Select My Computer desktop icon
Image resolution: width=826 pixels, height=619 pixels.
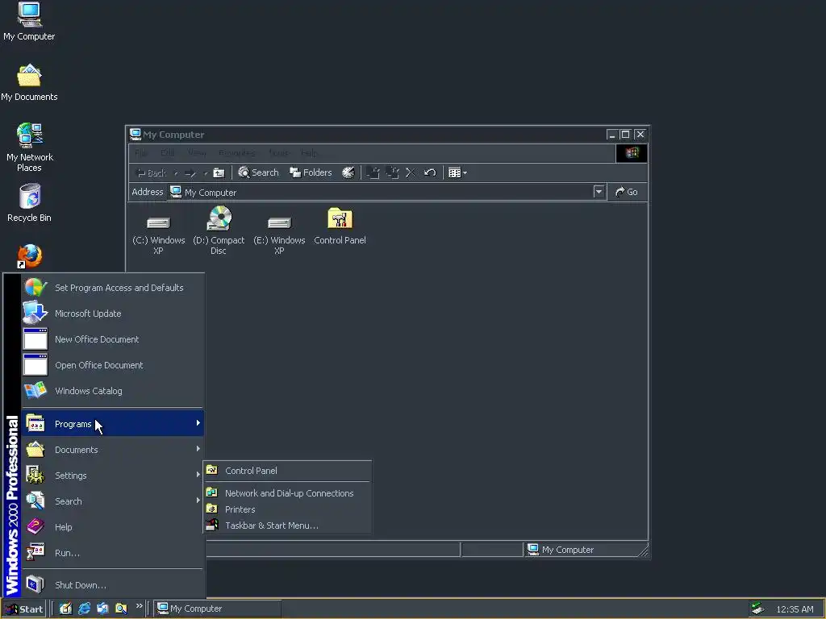[x=29, y=22]
